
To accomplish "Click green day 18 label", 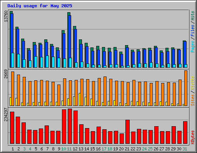I will (x=110, y=149).
